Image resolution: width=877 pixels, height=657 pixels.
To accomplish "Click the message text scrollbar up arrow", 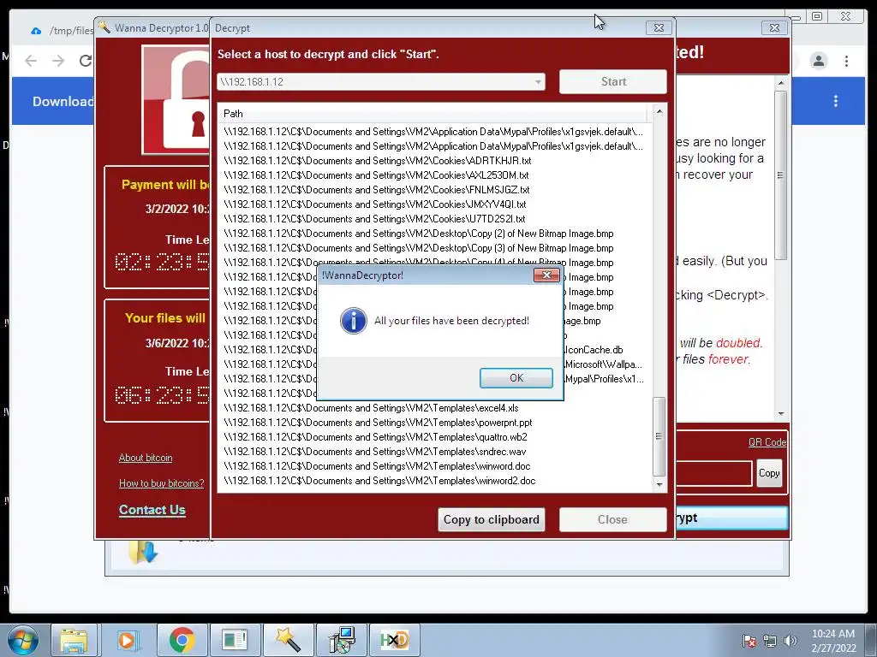I will click(781, 83).
